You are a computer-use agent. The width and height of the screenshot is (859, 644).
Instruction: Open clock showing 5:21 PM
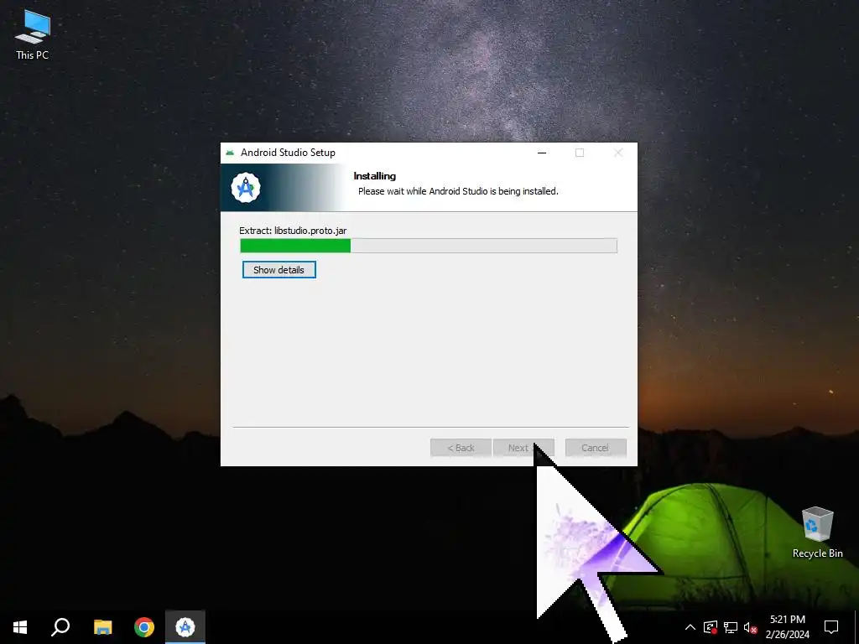787,627
